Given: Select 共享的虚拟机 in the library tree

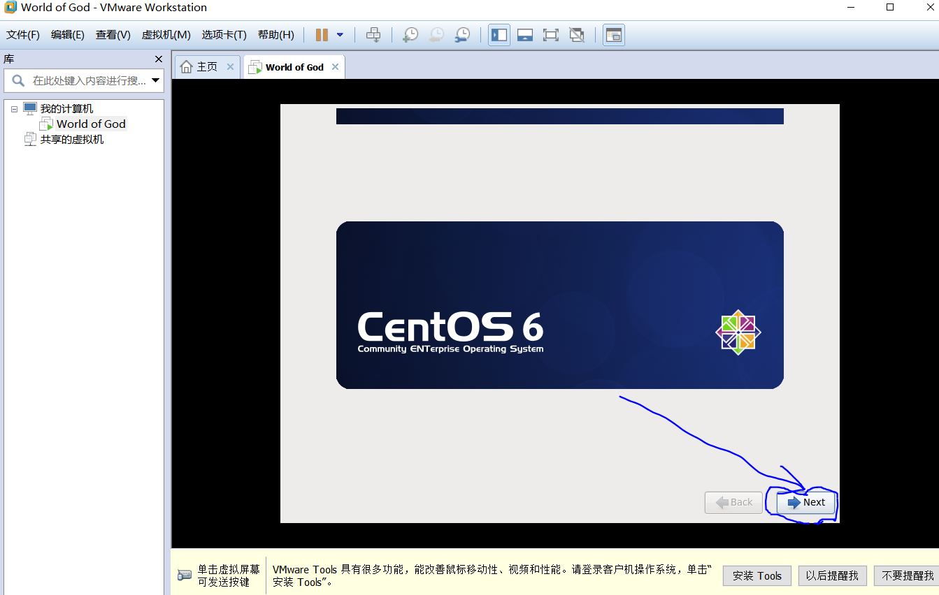Looking at the screenshot, I should [x=72, y=140].
